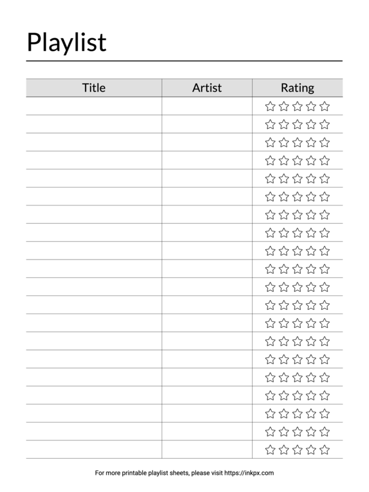
Task: Click the Title cell in row ten
Action: tap(93, 269)
